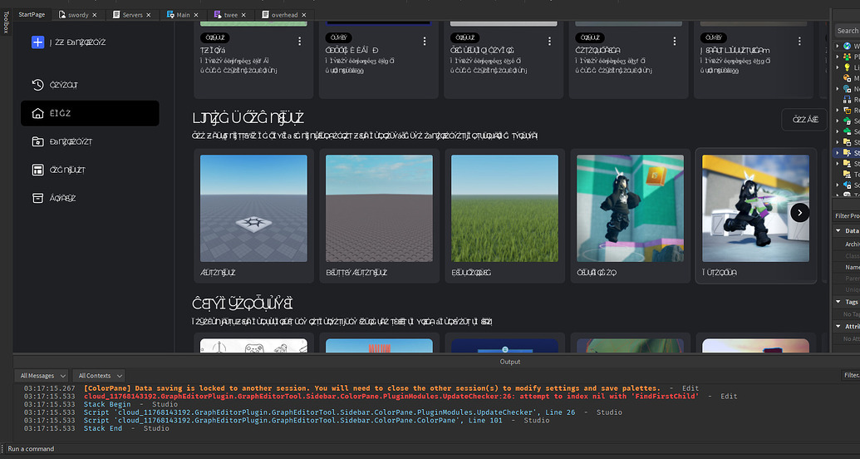
Task: Focus the Output Filter field
Action: pos(851,376)
